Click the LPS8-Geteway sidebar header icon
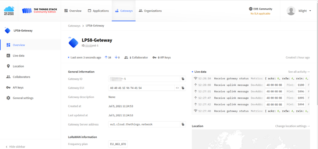The image size is (318, 149). coord(7,31)
